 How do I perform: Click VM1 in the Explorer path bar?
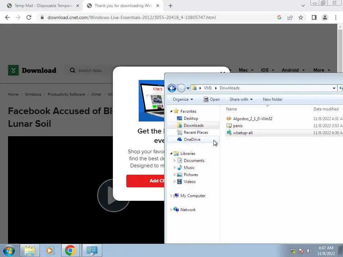(x=208, y=88)
